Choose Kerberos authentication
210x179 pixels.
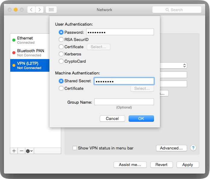point(61,54)
